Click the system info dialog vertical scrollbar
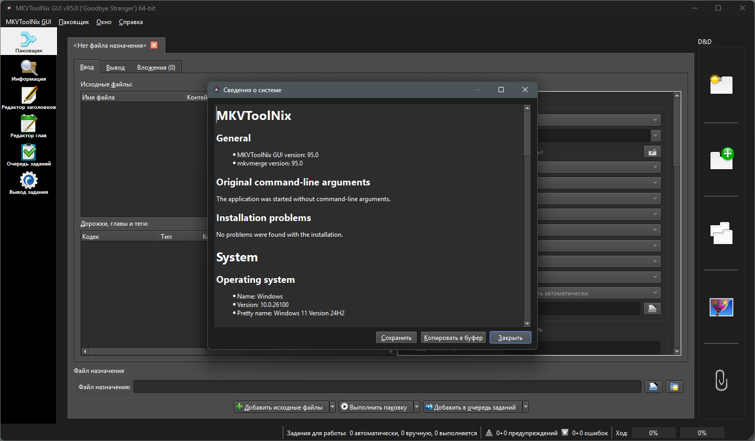Viewport: 755px width, 441px height. [x=527, y=216]
